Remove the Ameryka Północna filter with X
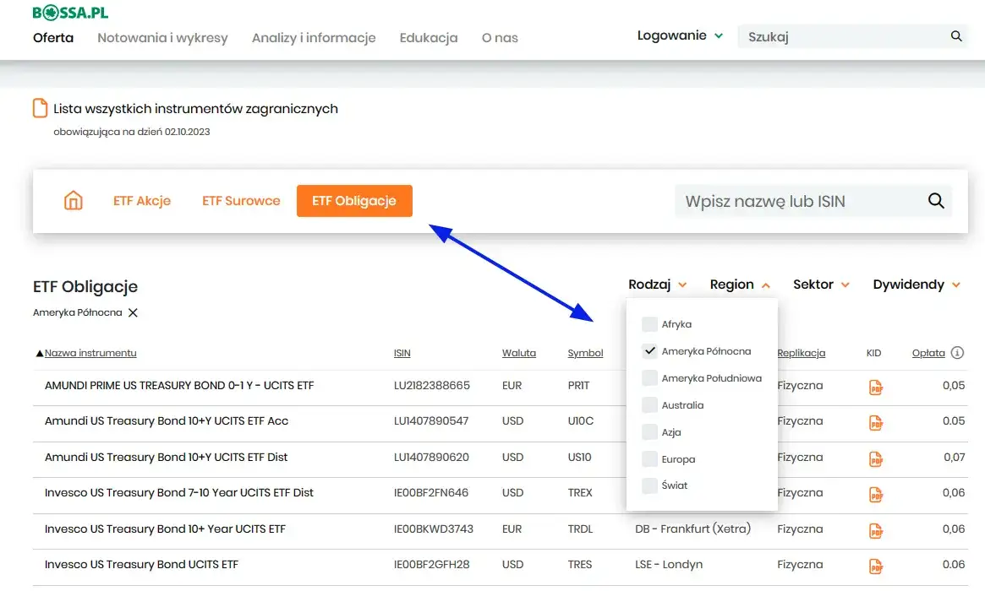The image size is (985, 591). click(133, 312)
